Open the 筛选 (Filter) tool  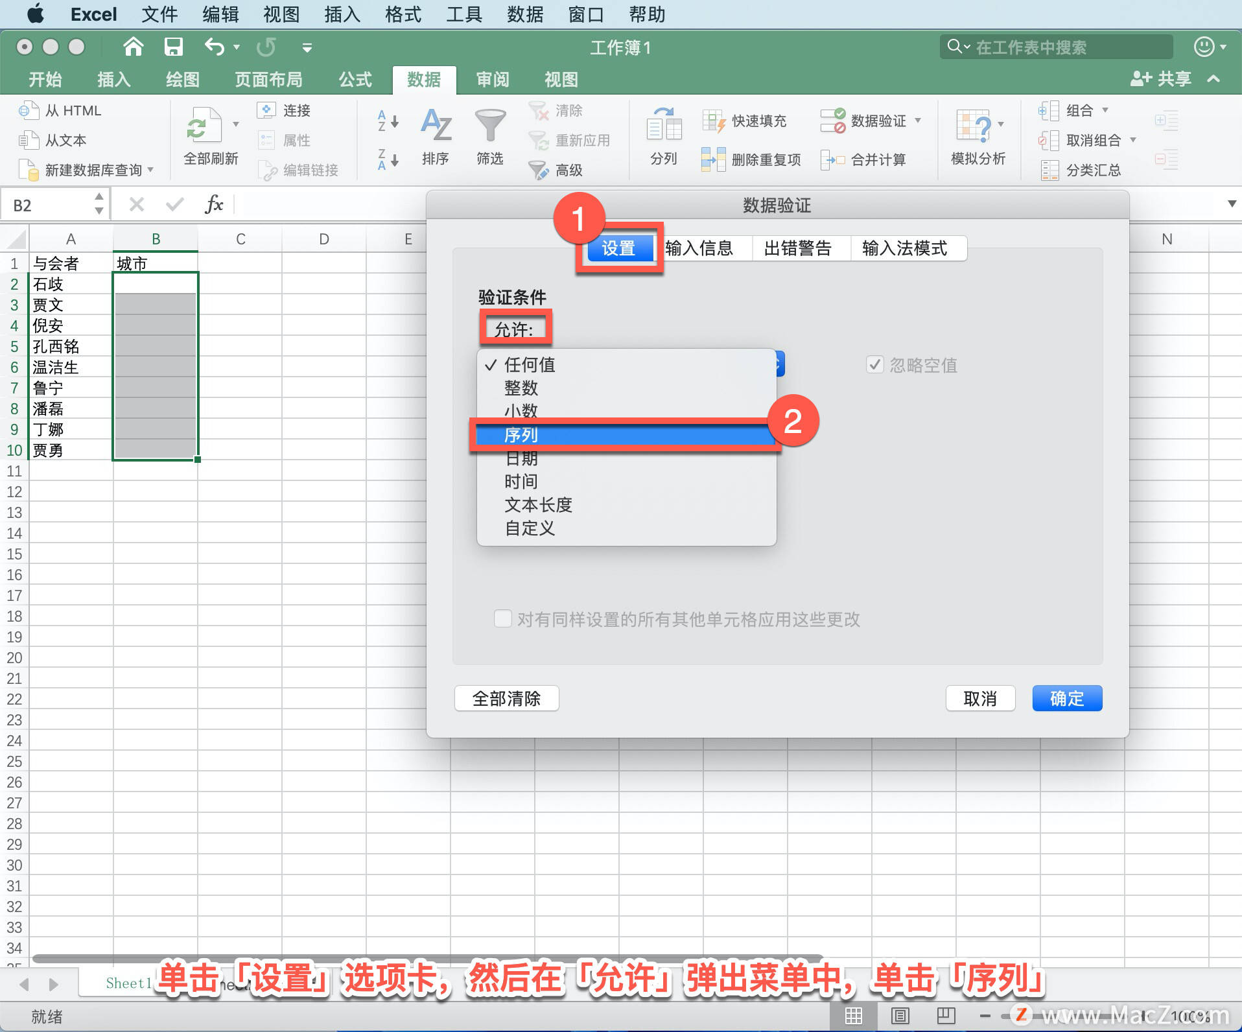[x=489, y=138]
